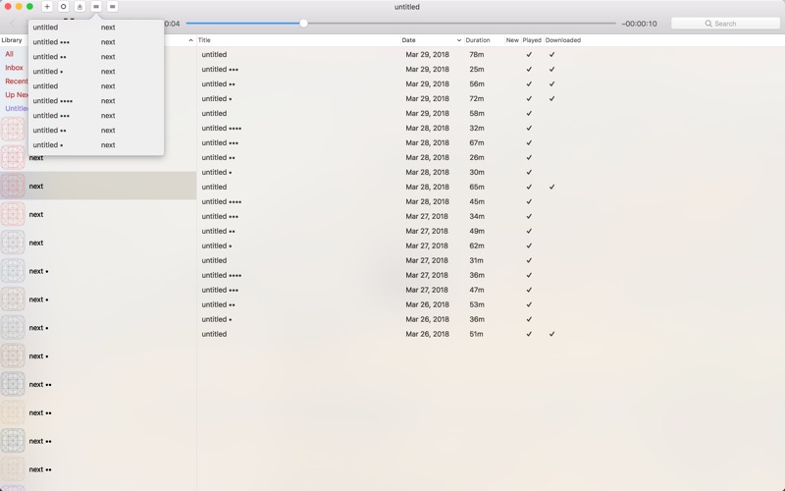The image size is (785, 491).
Task: Select the highlighted 'next' podcast in sidebar
Action: (98, 186)
